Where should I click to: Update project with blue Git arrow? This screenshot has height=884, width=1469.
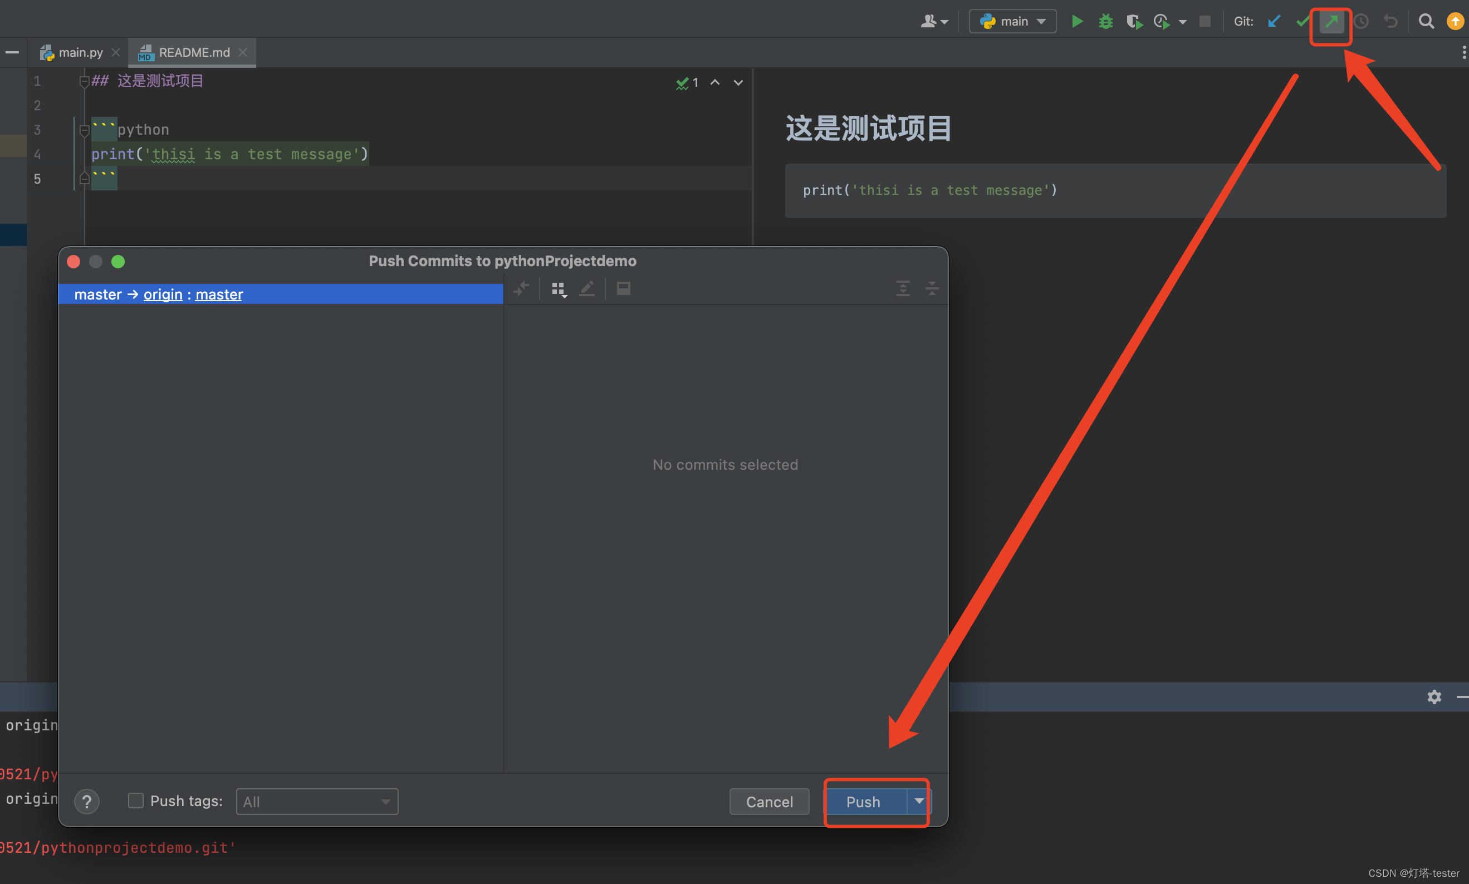(1274, 22)
